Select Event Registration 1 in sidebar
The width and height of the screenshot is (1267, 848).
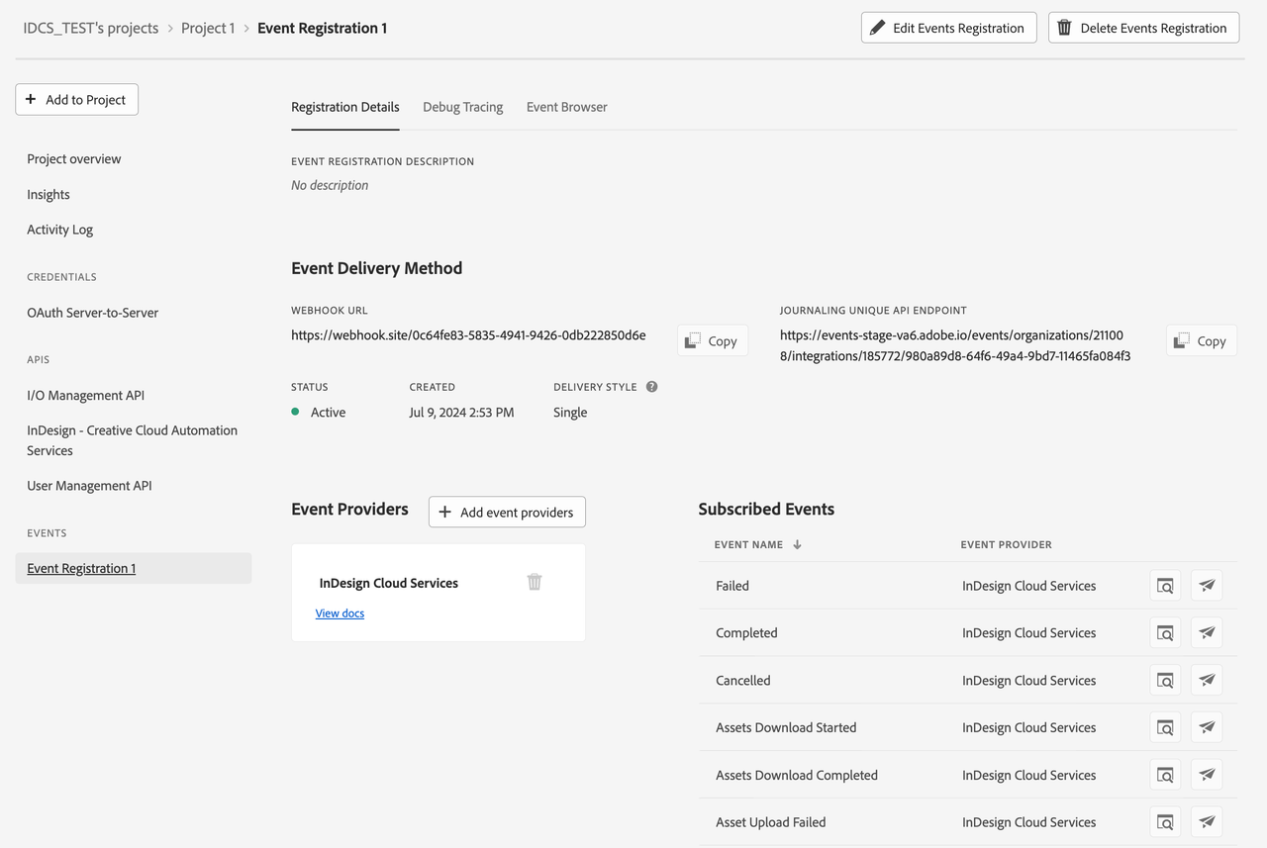(x=133, y=568)
